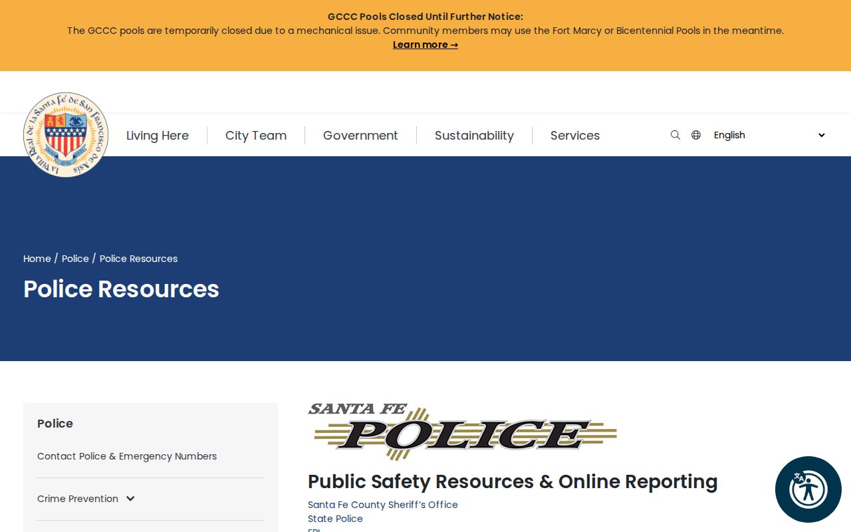Click the Santa Fe Police logo image
This screenshot has height=532, width=851.
[x=462, y=432]
